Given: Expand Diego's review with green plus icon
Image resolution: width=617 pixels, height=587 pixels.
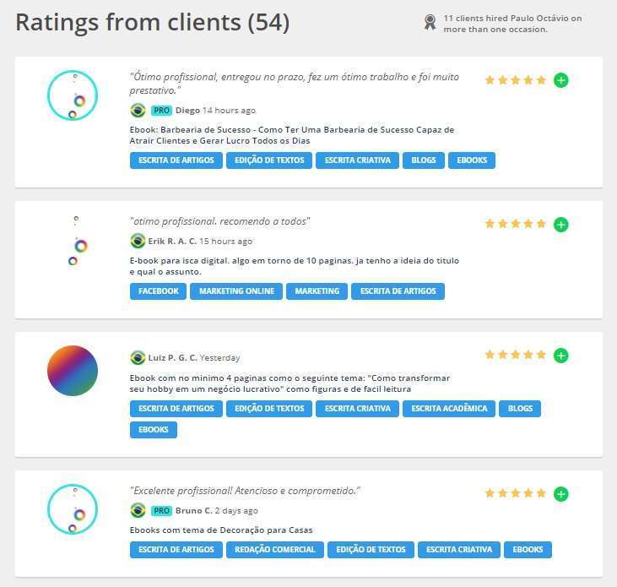Looking at the screenshot, I should point(561,80).
